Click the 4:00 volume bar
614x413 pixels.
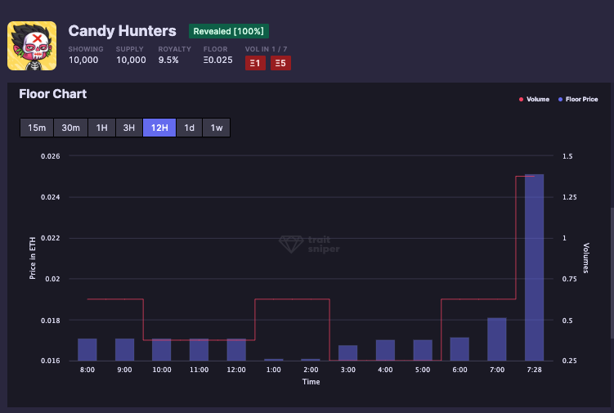click(385, 350)
